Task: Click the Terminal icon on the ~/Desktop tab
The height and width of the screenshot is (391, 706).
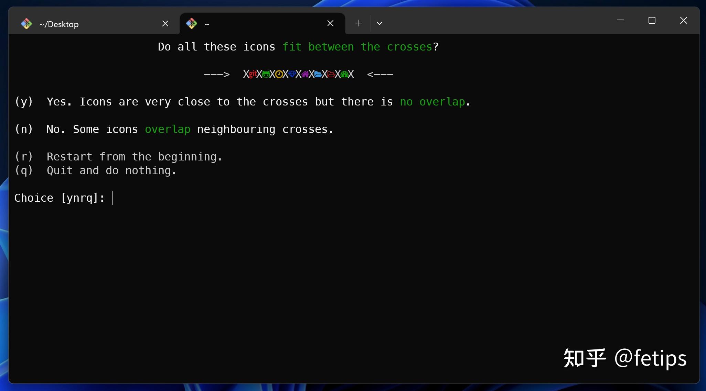Action: click(x=26, y=24)
